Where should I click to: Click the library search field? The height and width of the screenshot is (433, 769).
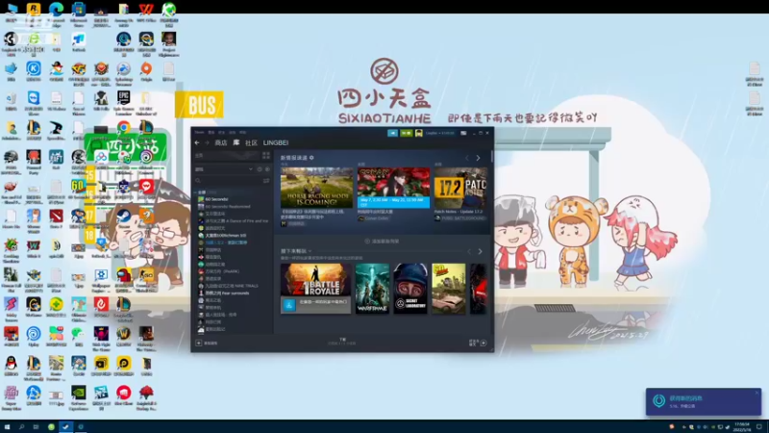(x=228, y=181)
